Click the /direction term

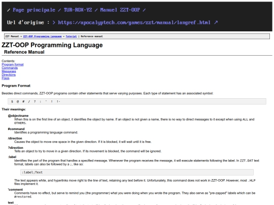click(15, 138)
